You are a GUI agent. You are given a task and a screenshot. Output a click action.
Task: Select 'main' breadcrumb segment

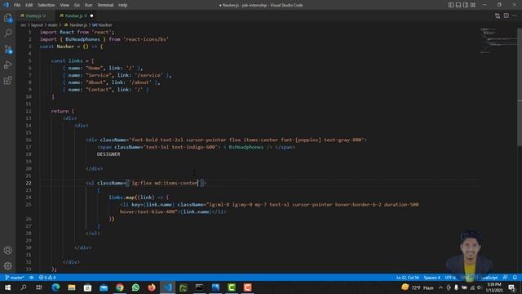[x=52, y=25]
